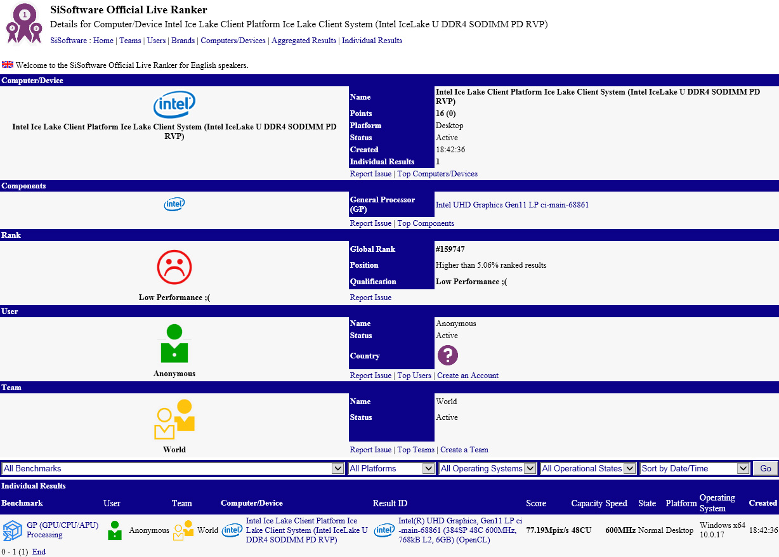
Task: Click the Score column header
Action: pos(536,504)
